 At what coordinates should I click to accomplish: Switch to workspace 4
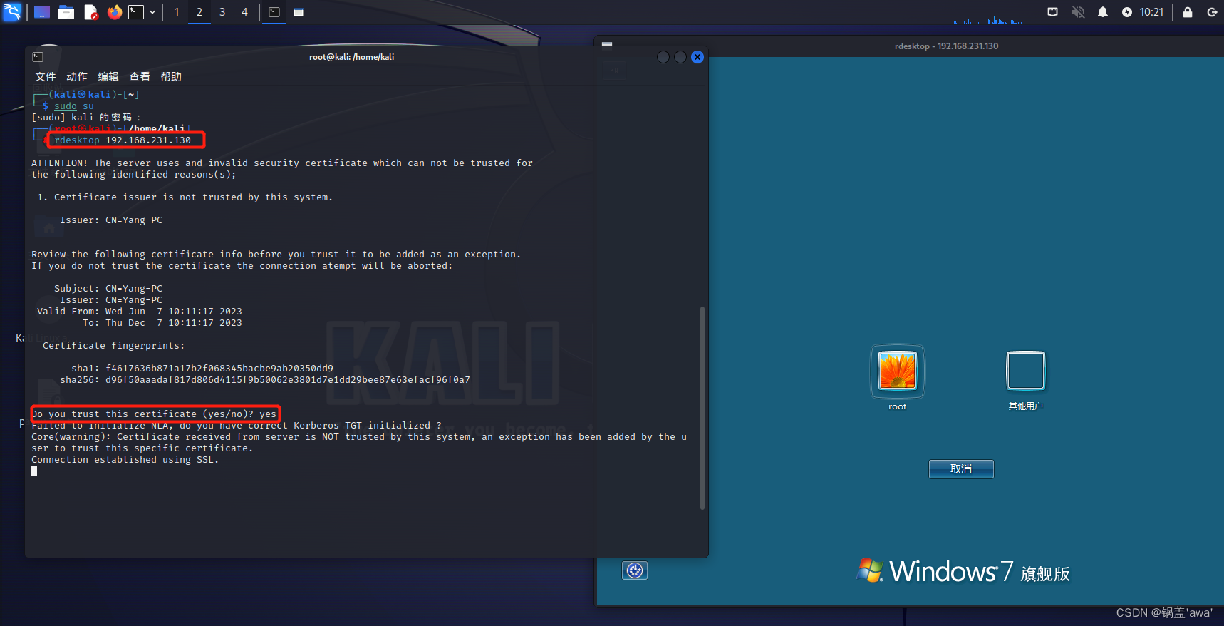point(244,12)
